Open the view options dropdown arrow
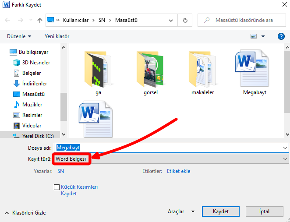This screenshot has height=222, width=290. pyautogui.click(x=263, y=36)
